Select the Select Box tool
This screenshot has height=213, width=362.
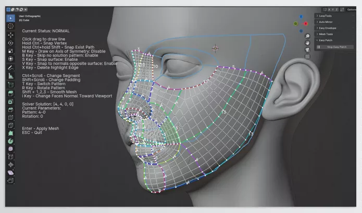(10, 18)
